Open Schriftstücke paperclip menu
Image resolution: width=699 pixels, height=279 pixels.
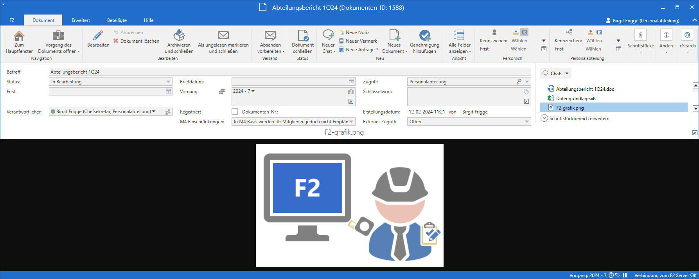click(640, 35)
